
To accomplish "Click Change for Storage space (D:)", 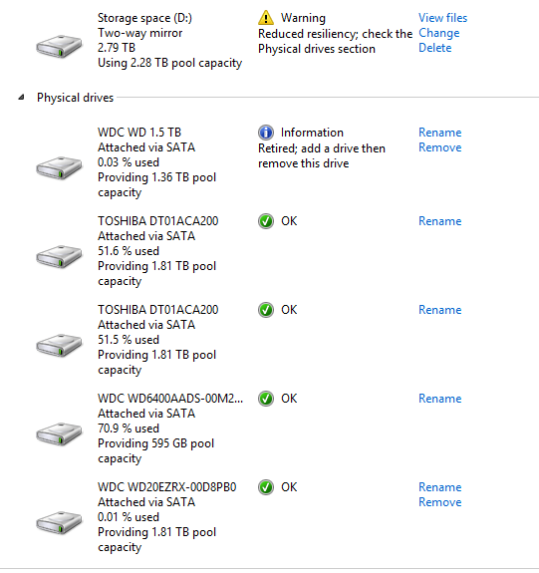I will click(439, 33).
